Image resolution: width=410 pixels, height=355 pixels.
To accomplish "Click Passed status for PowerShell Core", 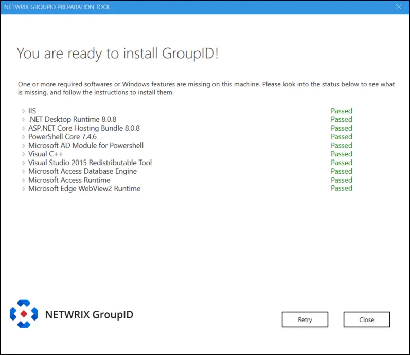I will [342, 136].
